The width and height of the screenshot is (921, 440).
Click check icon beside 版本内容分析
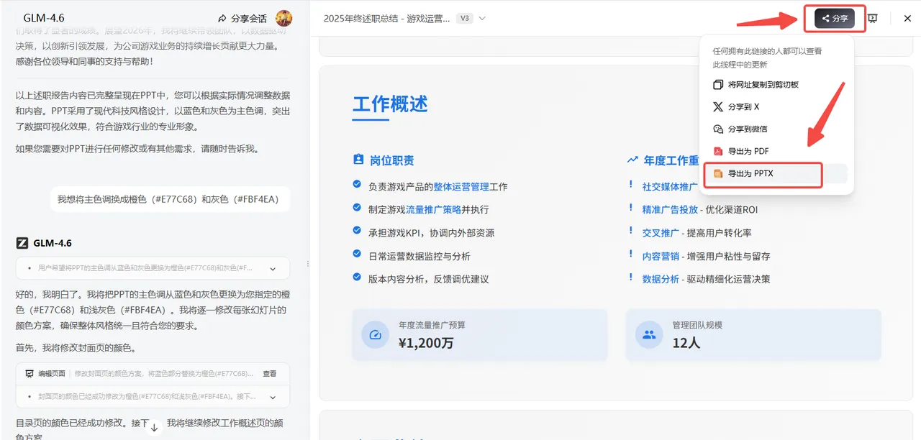pos(357,277)
